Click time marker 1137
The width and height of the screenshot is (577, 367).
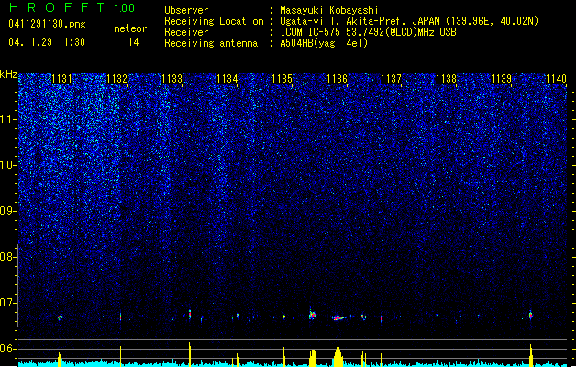tap(391, 79)
